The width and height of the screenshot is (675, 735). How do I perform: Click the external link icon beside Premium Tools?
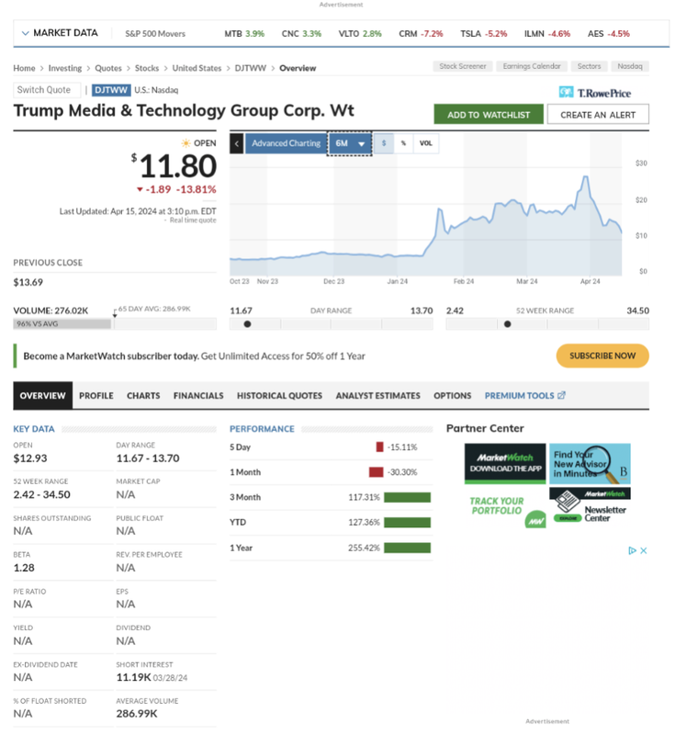[x=561, y=395]
